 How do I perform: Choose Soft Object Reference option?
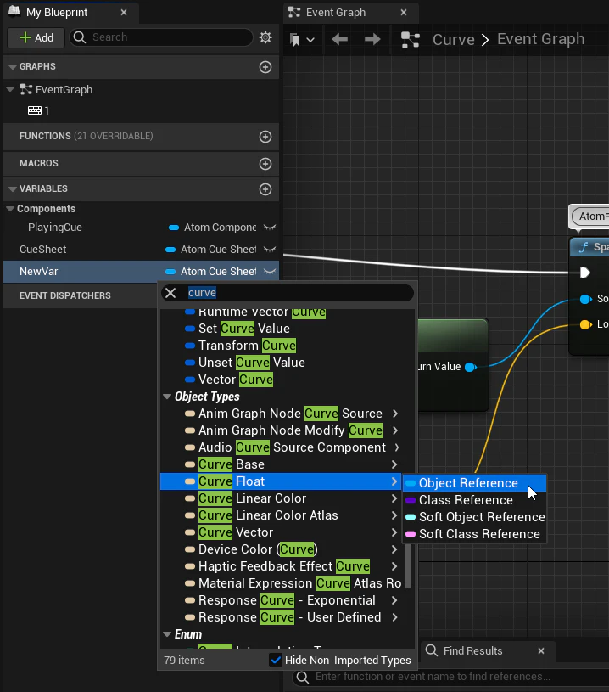pos(474,517)
